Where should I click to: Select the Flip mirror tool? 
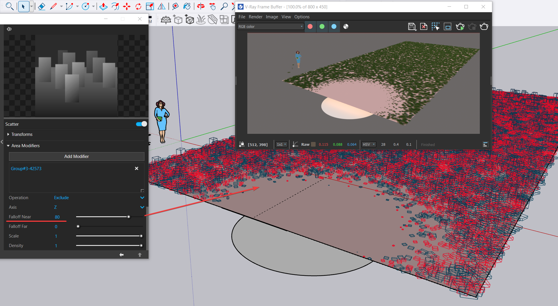(162, 6)
